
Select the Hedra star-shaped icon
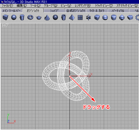[88, 17]
